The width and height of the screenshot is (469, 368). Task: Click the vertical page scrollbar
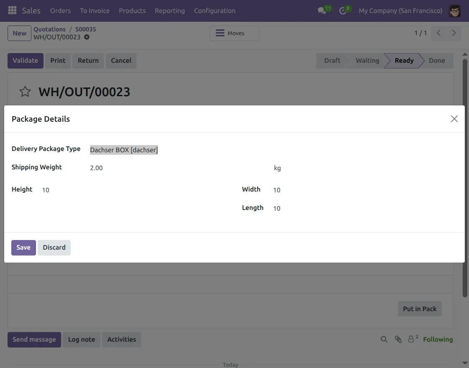pos(465,178)
